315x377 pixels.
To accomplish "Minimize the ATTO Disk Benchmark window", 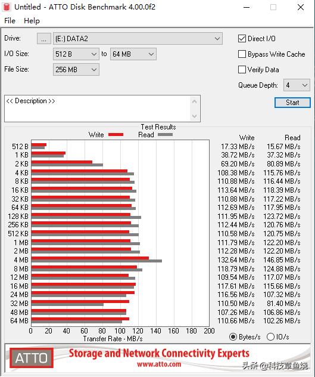I will point(247,7).
